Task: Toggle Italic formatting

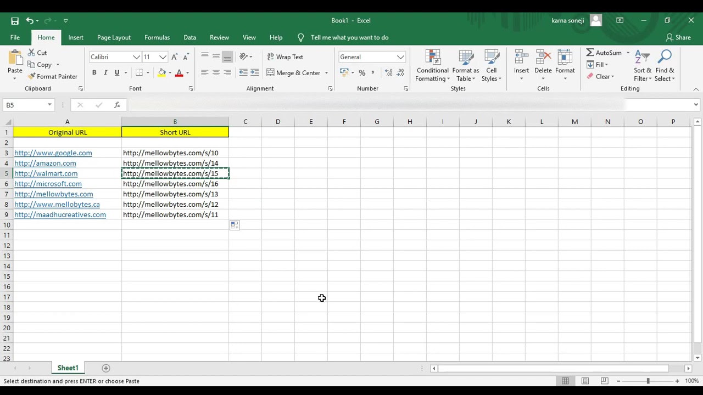Action: point(105,72)
